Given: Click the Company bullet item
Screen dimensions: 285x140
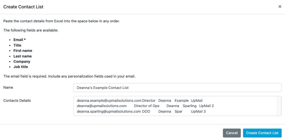Looking at the screenshot, I should pyautogui.click(x=22, y=62).
